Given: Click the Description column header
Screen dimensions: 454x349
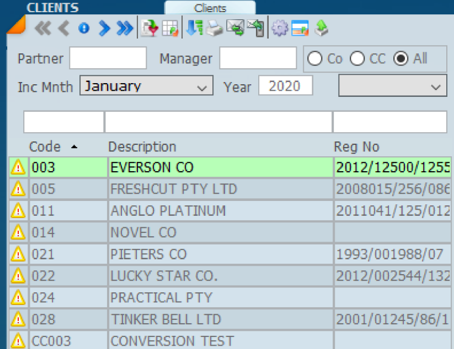Looking at the screenshot, I should (142, 147).
